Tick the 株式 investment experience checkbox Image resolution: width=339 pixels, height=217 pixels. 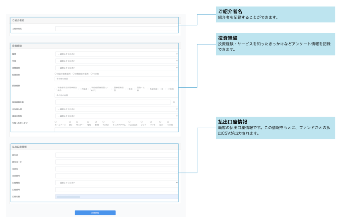127,89
